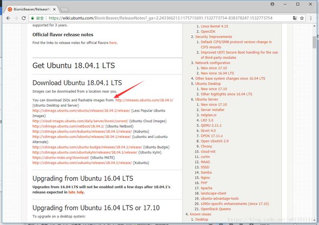Open a new tab button
The image size is (319, 225).
pyautogui.click(x=65, y=9)
